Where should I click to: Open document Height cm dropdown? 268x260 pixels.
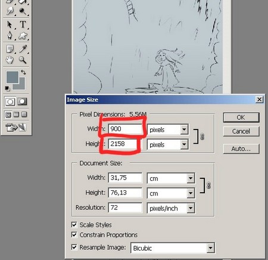[191, 193]
